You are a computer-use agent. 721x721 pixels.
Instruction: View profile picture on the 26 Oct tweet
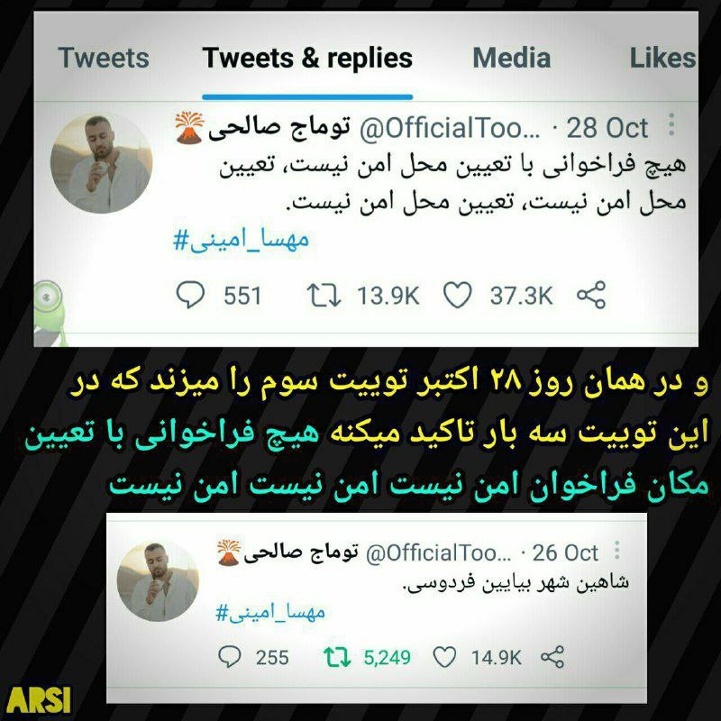pyautogui.click(x=158, y=581)
